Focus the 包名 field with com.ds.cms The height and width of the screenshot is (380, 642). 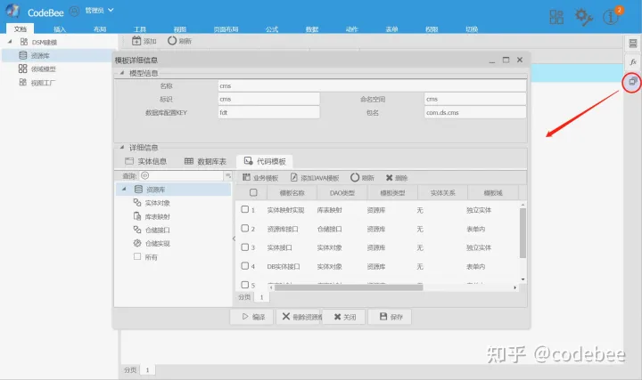(x=475, y=112)
